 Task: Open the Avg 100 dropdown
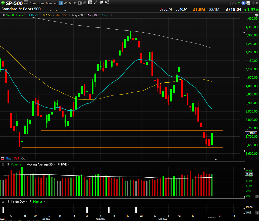pyautogui.click(x=69, y=15)
